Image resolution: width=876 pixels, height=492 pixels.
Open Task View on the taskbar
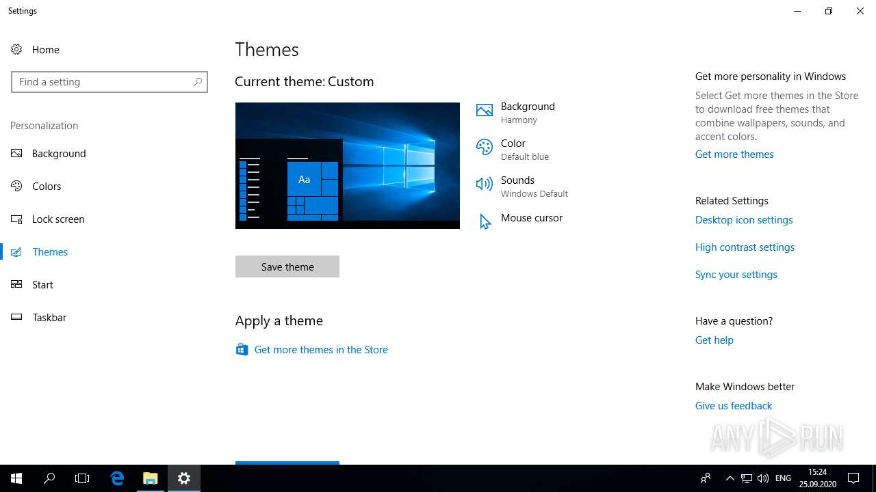[82, 478]
